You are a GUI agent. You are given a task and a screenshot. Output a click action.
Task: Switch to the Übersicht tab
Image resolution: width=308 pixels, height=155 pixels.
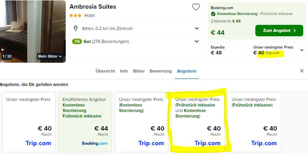[x=105, y=71]
